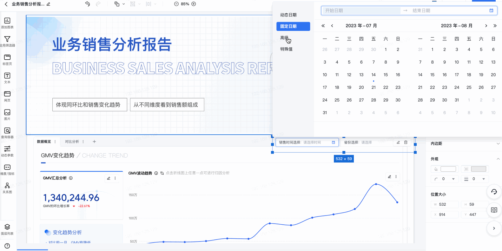
Task: Insert a 关系图 relation graph
Action: [x=7, y=187]
